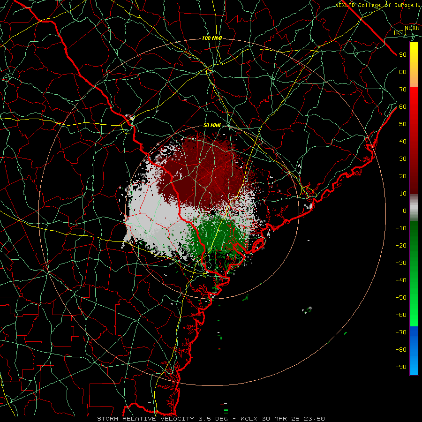Screen dimensions: 422x422
Task: Click the 100 NMI range ring label
Action: 212,38
